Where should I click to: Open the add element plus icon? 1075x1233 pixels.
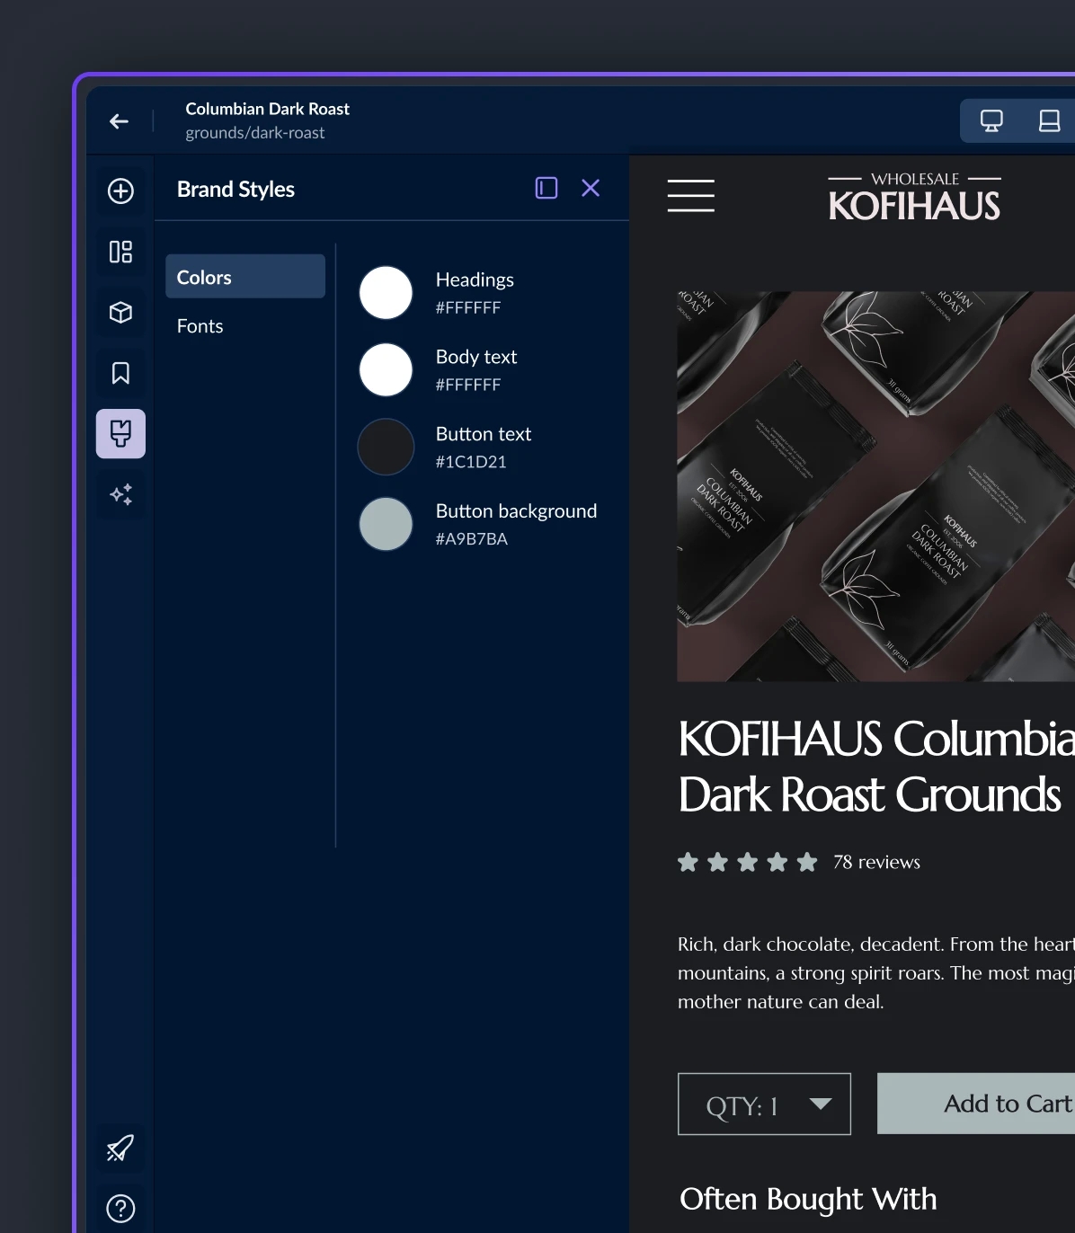[x=120, y=191]
